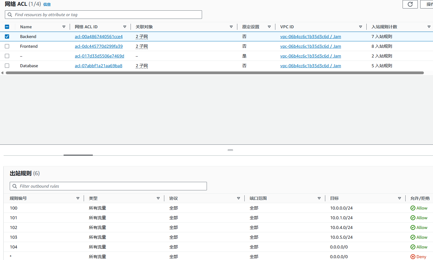The image size is (433, 260).
Task: Click the magnifier icon in outbound rules filter
Action: pyautogui.click(x=15, y=186)
